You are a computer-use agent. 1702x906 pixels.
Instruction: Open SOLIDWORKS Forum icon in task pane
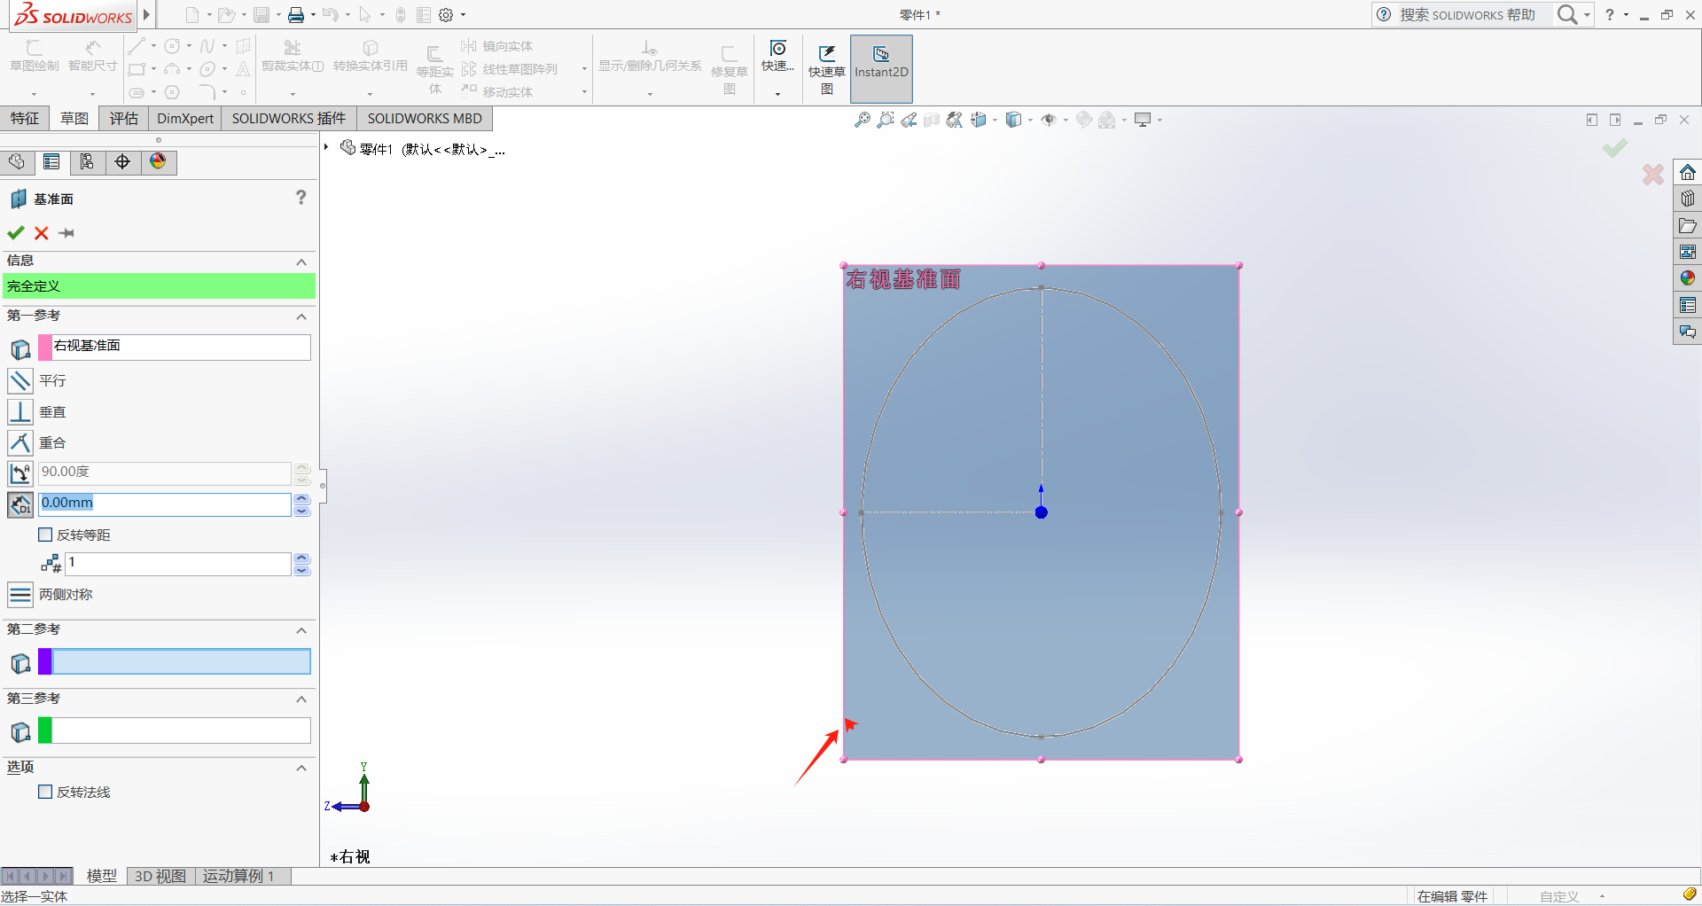pyautogui.click(x=1687, y=332)
